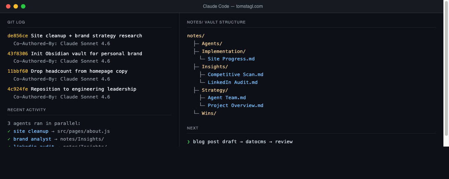This screenshot has width=449, height=179.
Task: Select commit hash 43f8306
Action: point(18,54)
